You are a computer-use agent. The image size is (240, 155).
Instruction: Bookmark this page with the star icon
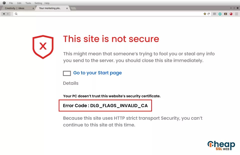(204, 14)
